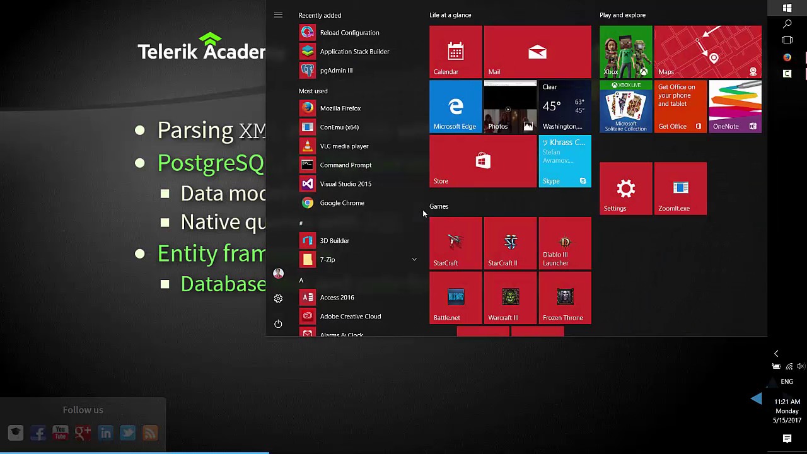Show hidden system tray icons
This screenshot has width=807, height=454.
[x=776, y=354]
